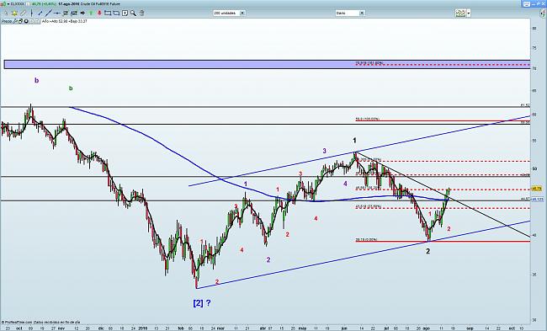The width and height of the screenshot is (547, 331).
Task: Open the chart style icon
Action: point(460,13)
